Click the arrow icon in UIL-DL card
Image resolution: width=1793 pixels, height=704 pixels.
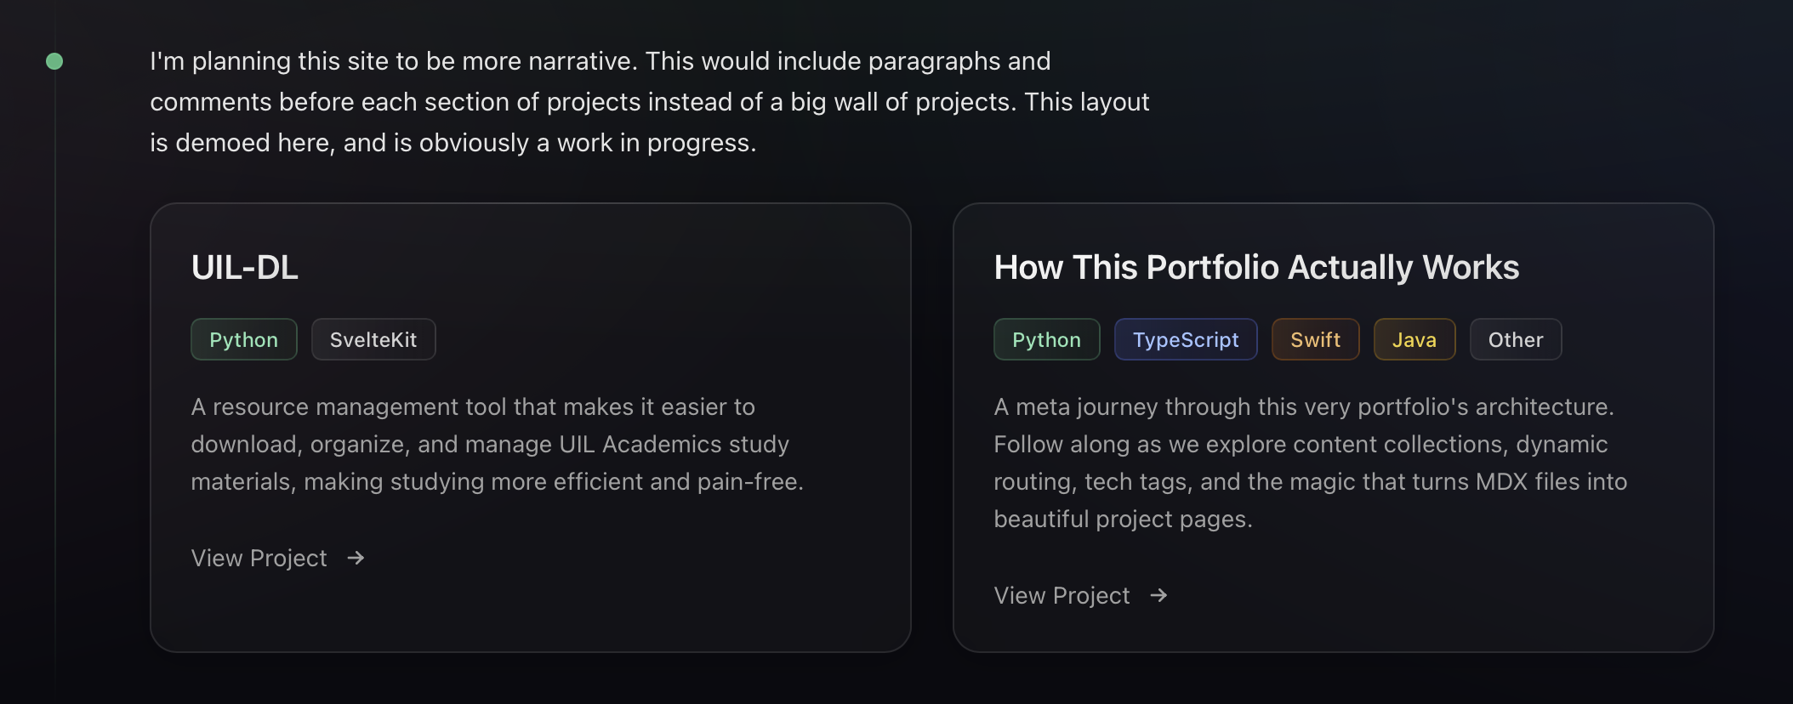(x=356, y=558)
